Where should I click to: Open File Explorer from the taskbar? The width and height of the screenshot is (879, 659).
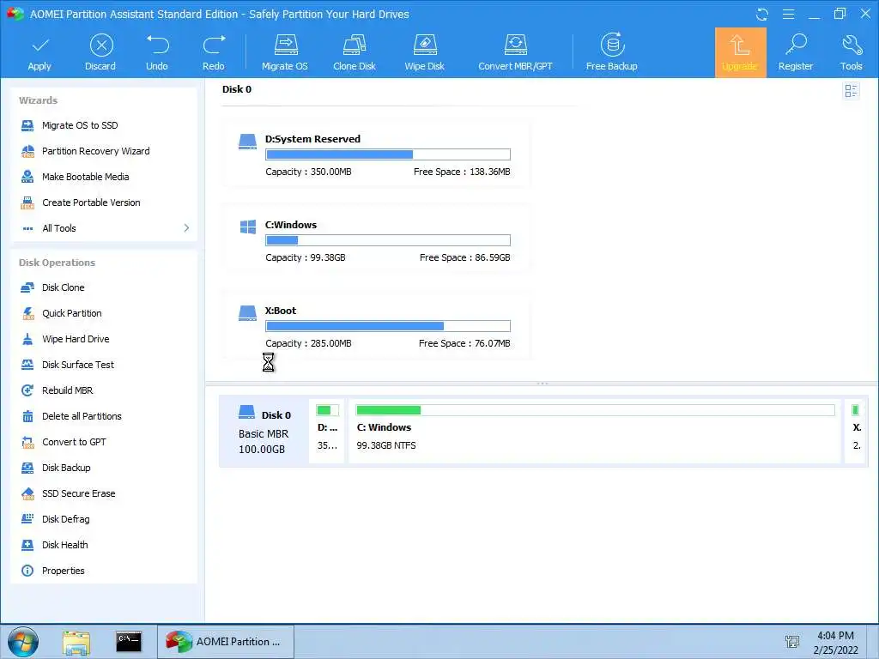76,642
